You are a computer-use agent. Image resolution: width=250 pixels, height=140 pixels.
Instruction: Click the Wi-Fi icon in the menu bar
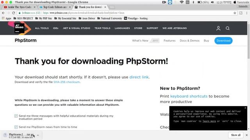181,2
